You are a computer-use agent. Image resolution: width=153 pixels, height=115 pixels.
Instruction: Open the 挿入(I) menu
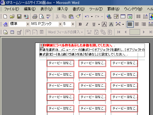pyautogui.click(x=63, y=9)
